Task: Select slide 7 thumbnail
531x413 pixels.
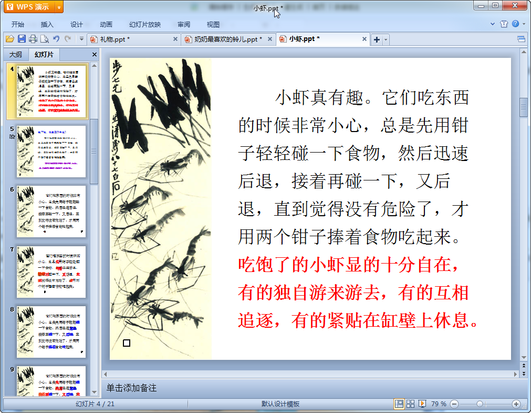Action: [51, 272]
